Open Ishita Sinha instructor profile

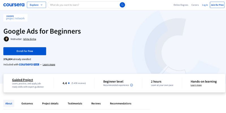click(x=30, y=39)
